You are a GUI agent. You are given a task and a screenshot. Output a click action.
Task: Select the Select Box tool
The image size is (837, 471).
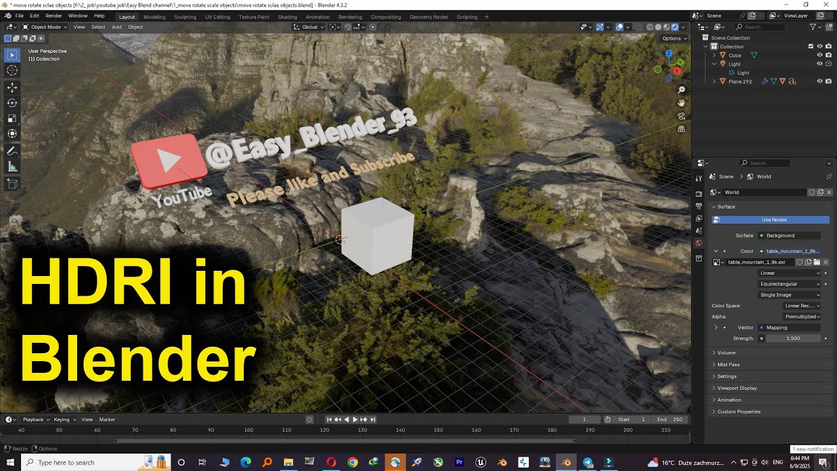(x=12, y=55)
